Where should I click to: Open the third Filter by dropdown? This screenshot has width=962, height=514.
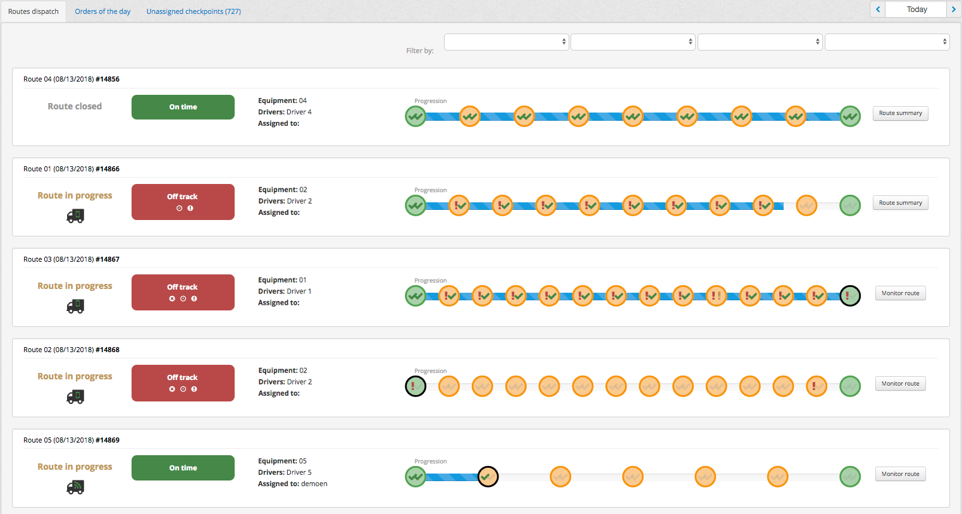(x=760, y=42)
